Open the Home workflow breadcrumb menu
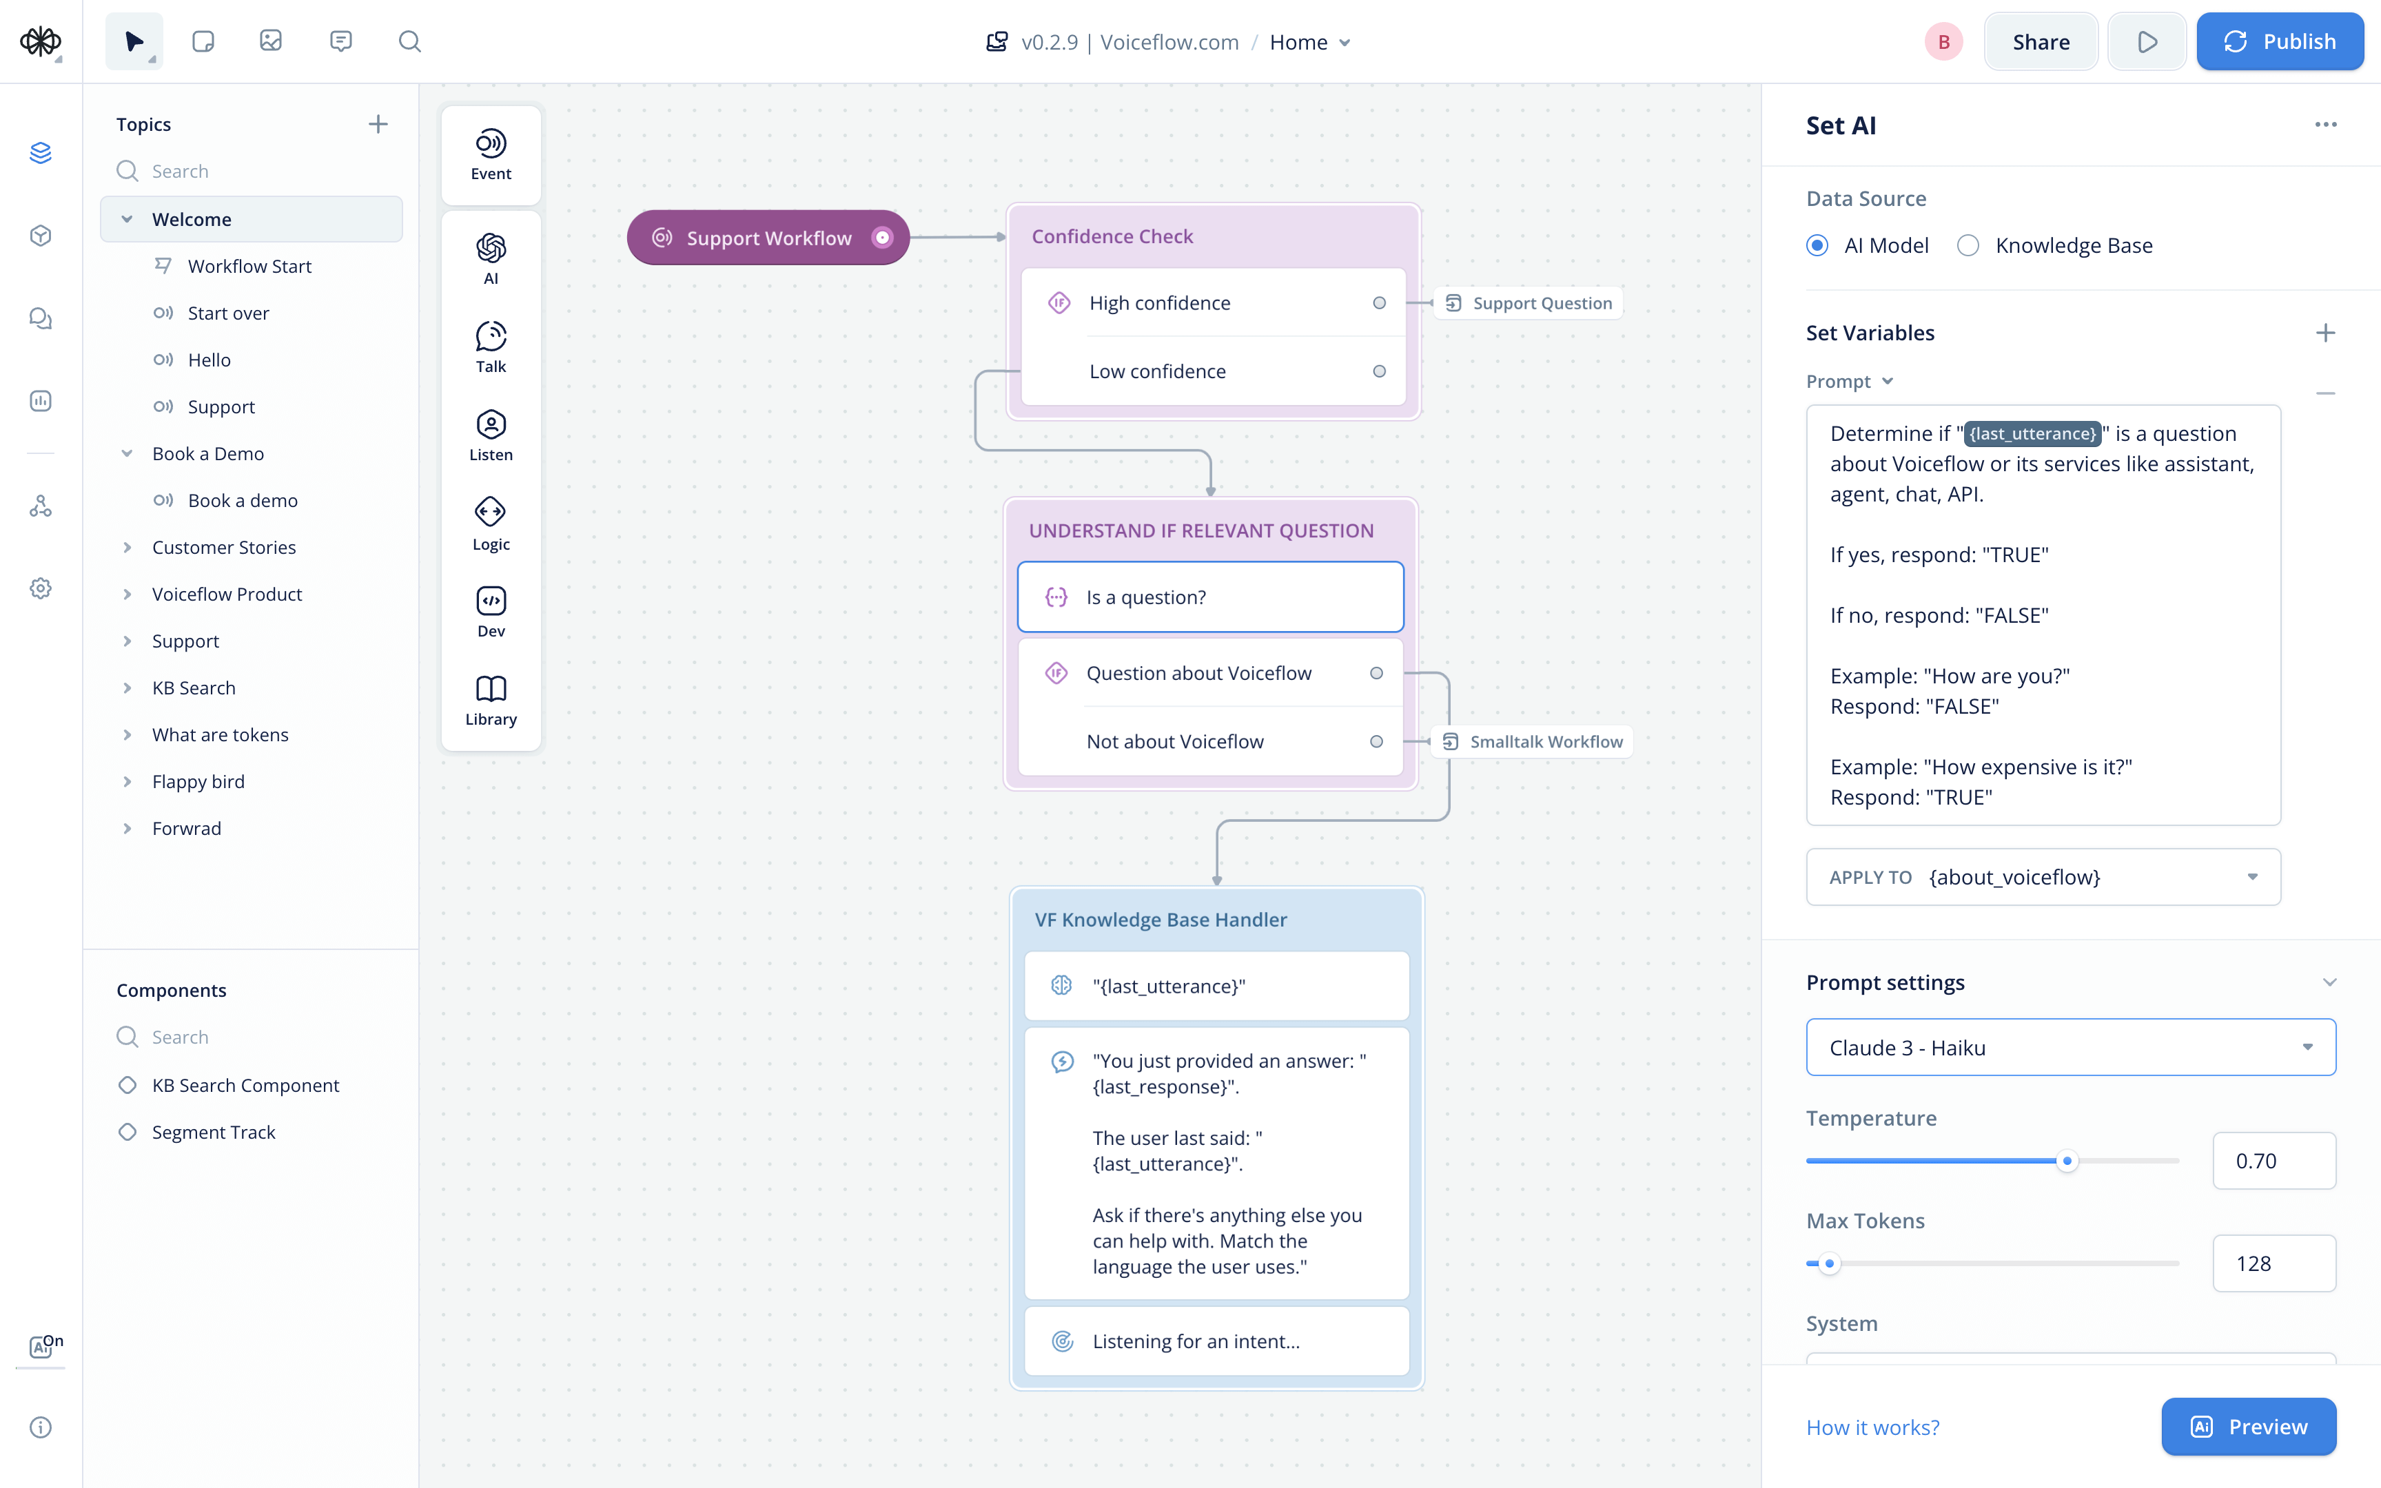 coord(1309,42)
